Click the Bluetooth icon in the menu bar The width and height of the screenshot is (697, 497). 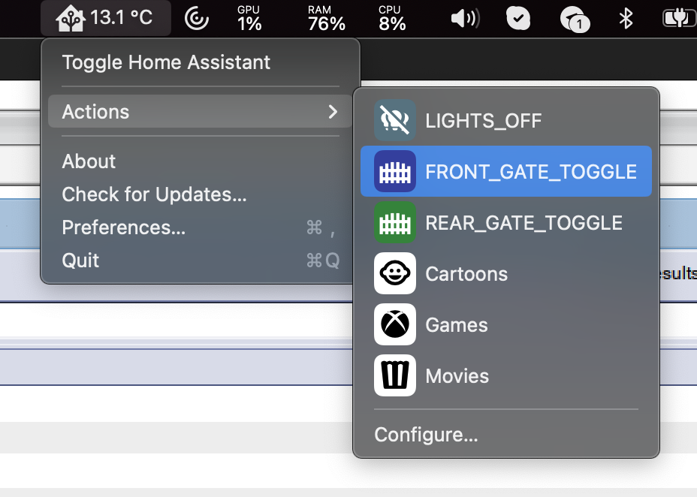(x=626, y=17)
